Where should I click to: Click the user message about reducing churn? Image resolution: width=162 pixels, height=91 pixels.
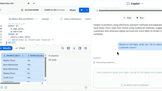coord(140,46)
